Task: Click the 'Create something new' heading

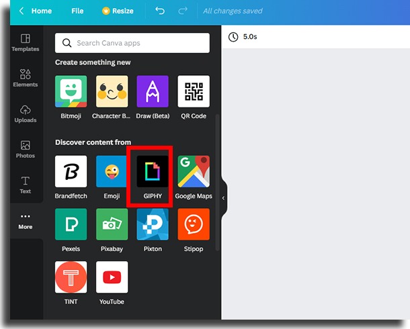Action: coord(93,62)
